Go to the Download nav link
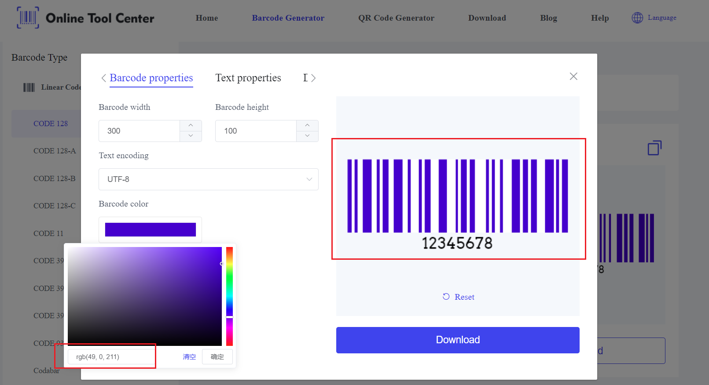 [487, 18]
